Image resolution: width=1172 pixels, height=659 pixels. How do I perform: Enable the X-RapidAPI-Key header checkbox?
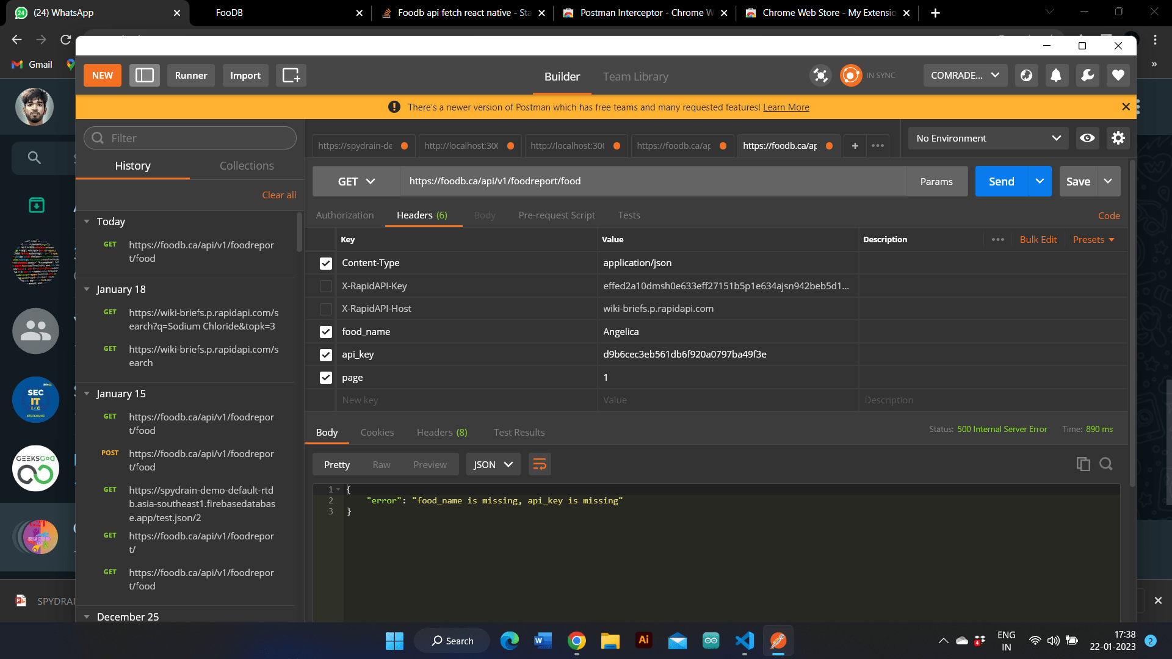pyautogui.click(x=326, y=286)
